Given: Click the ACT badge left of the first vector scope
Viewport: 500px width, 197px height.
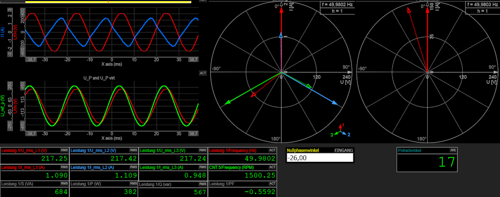Looking at the screenshot, I should (203, 73).
